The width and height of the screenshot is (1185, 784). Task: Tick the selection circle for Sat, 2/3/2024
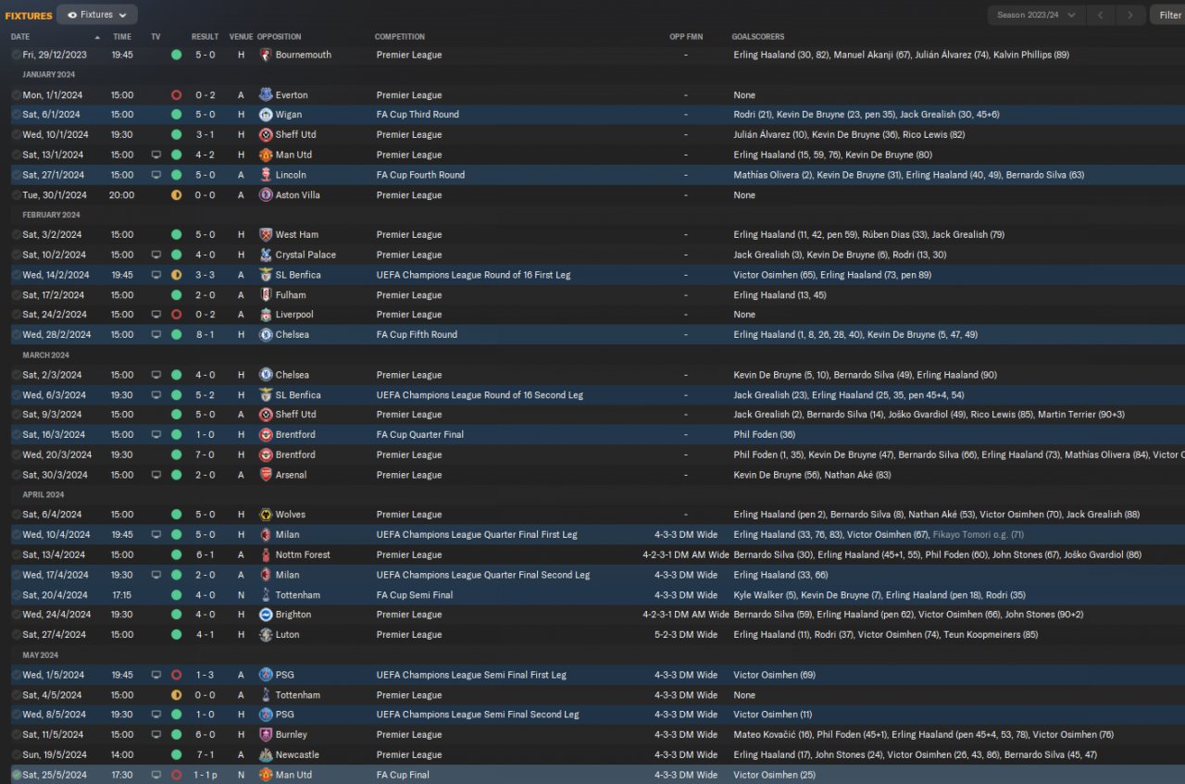tap(16, 375)
